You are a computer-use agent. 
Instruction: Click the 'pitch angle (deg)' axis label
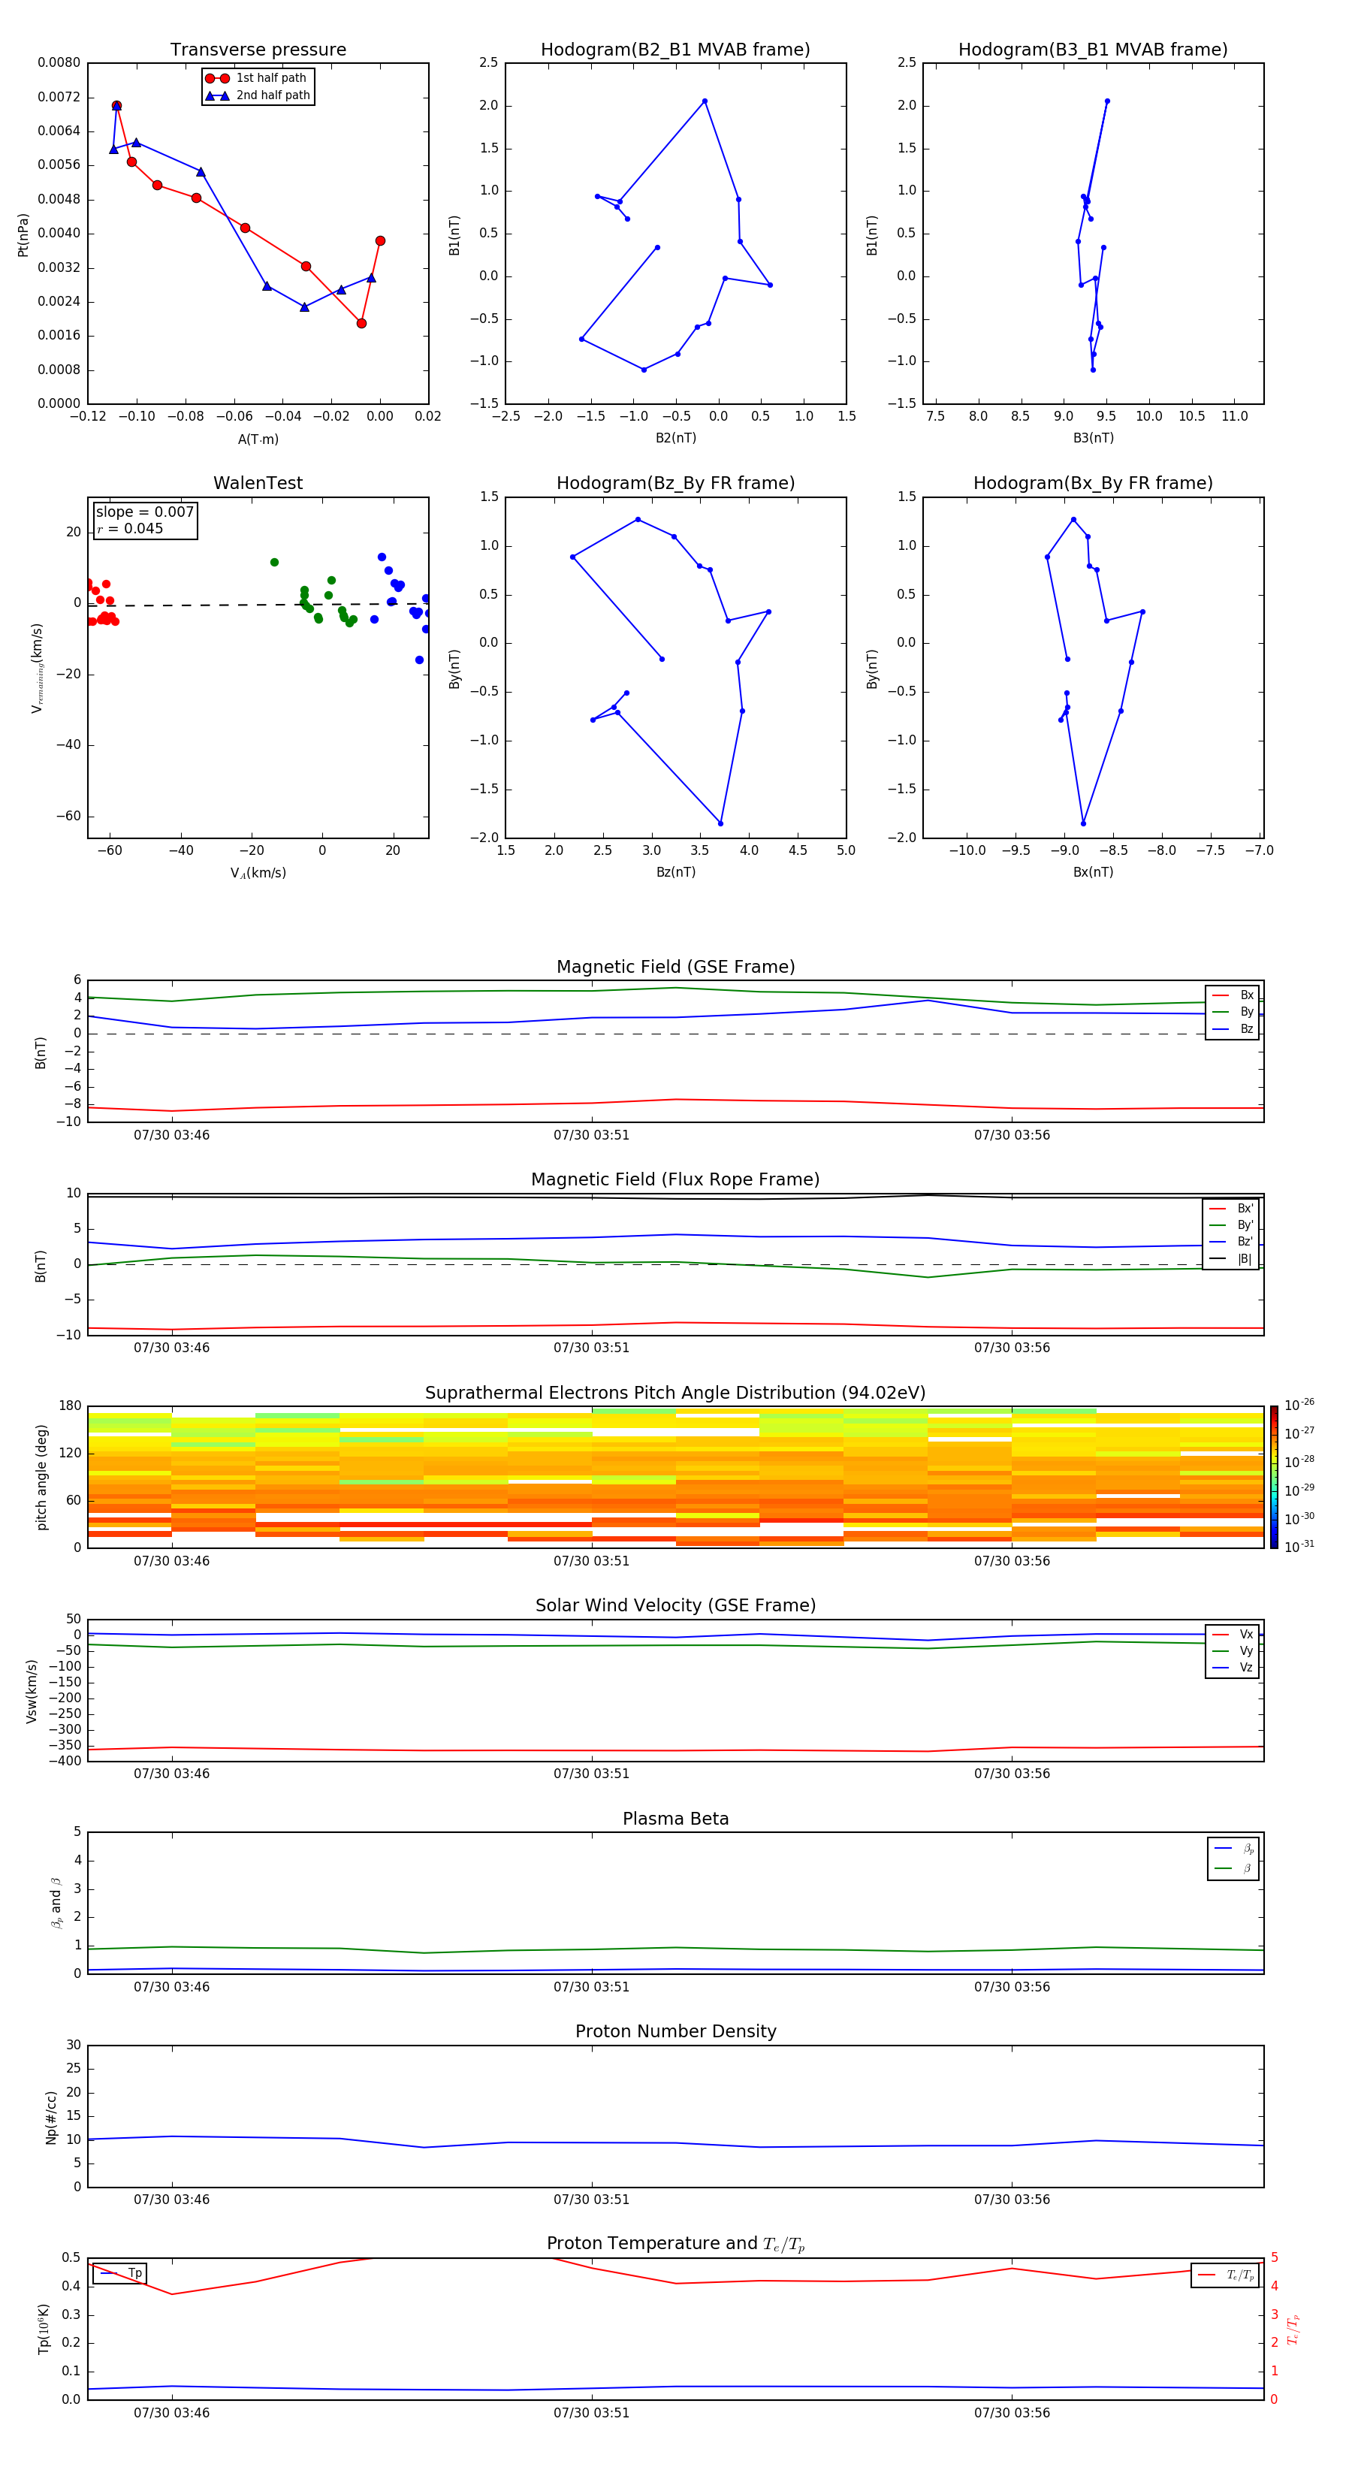point(41,1477)
